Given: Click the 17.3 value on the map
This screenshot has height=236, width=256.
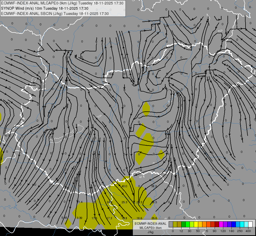Looking at the screenshot, I should tap(109, 218).
